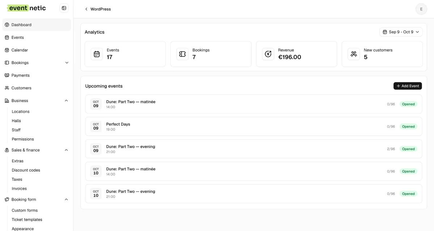Viewport: 434px width, 231px height.
Task: Click the Dashboard gauge icon
Action: tap(7, 25)
